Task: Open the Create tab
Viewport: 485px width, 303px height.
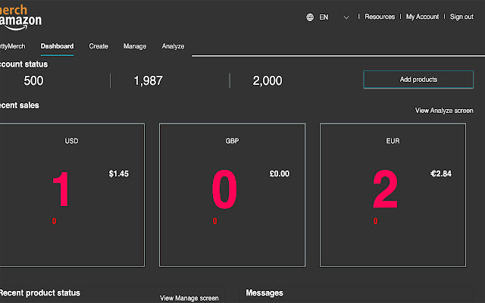Action: click(x=99, y=46)
